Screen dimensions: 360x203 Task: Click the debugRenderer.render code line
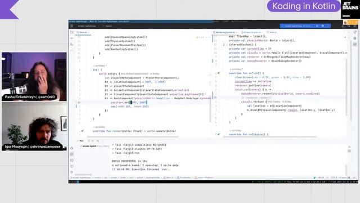coord(280,94)
